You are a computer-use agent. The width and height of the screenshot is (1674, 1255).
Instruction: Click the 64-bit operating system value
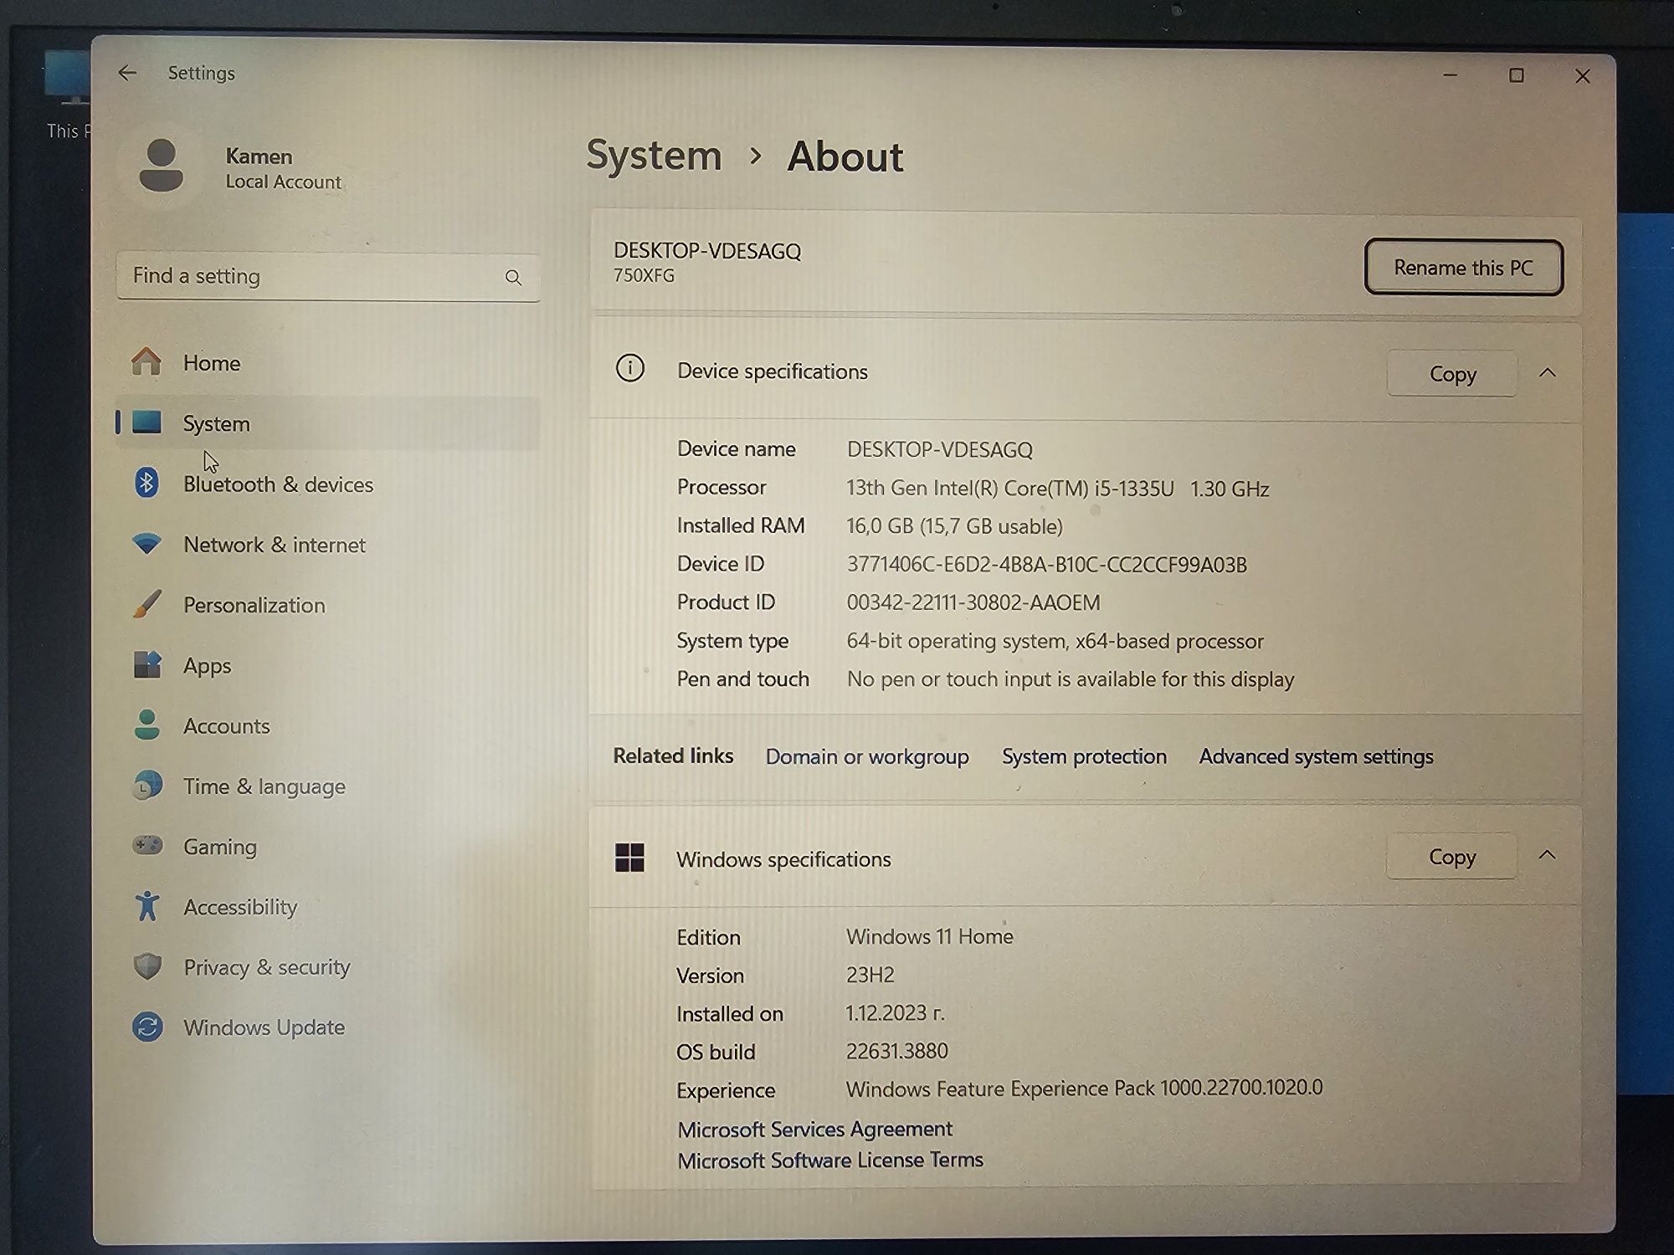click(x=1055, y=641)
